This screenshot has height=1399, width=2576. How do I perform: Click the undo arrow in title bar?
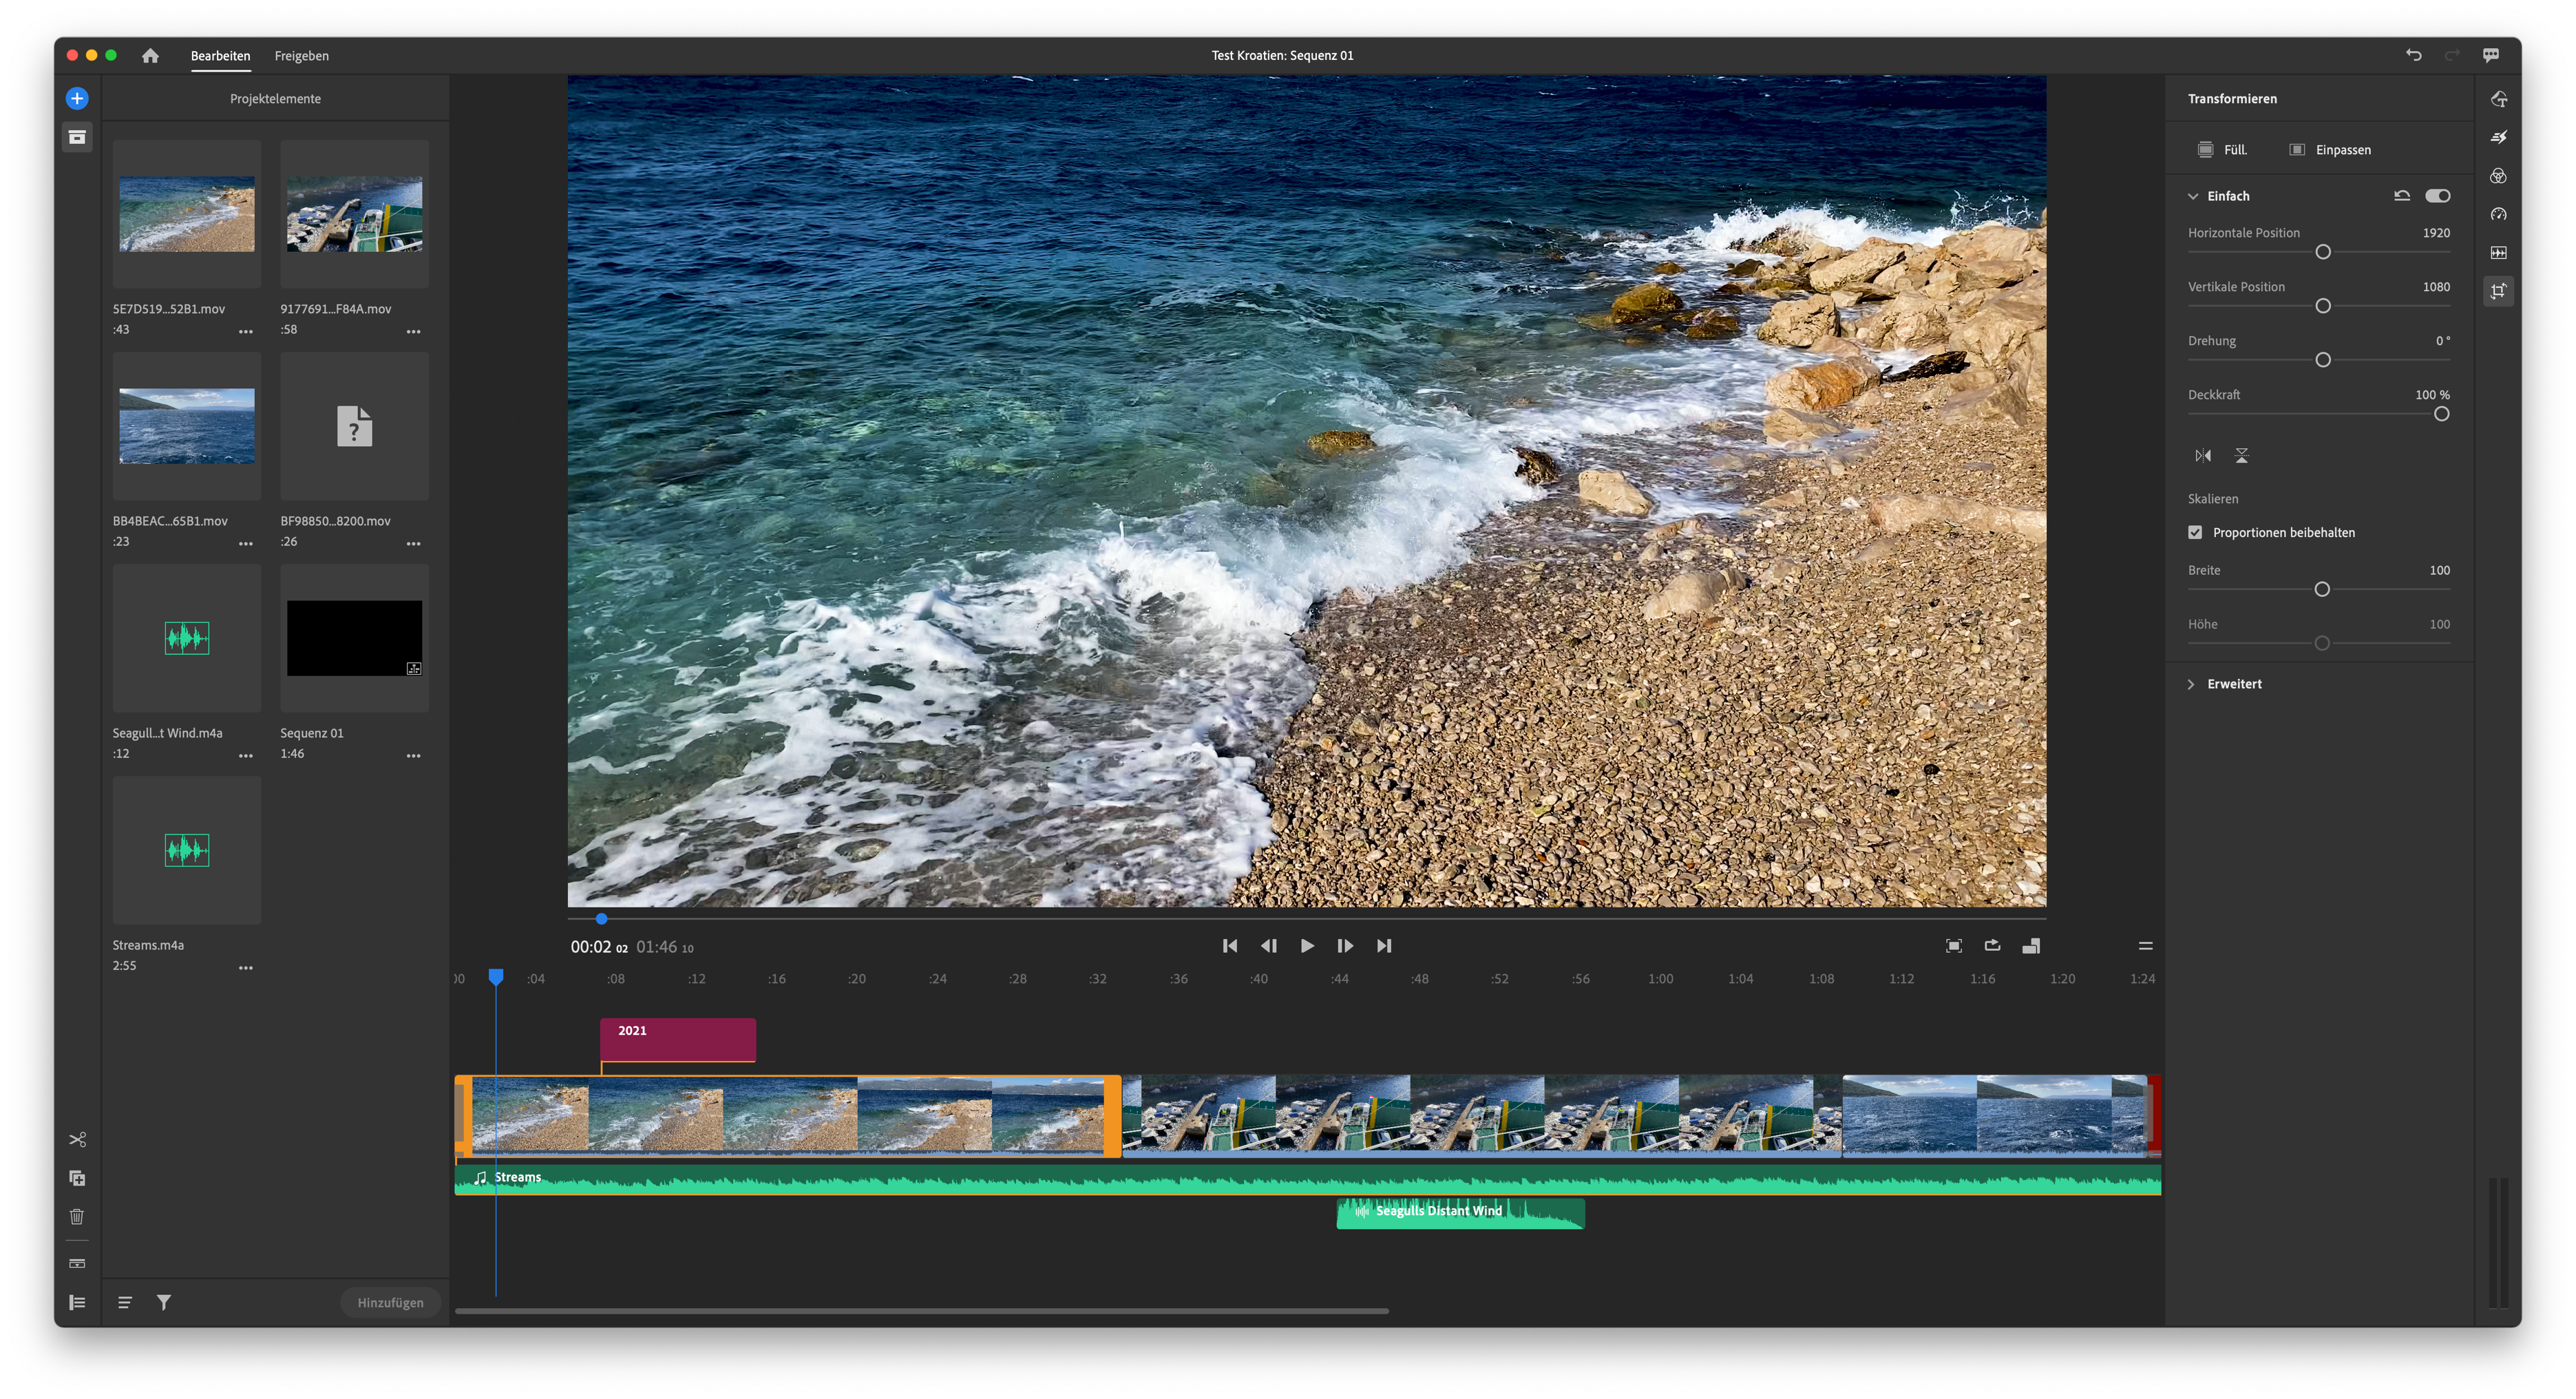tap(2413, 56)
